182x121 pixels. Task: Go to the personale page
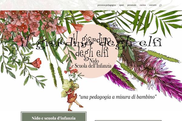[x=132, y=5]
